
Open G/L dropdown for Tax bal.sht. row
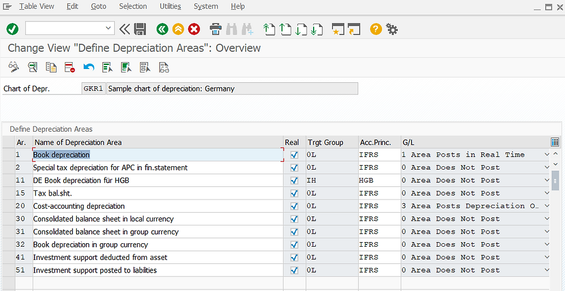click(547, 193)
